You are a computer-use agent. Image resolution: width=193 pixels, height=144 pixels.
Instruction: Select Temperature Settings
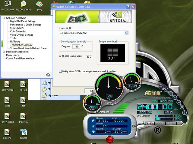tap(21, 45)
